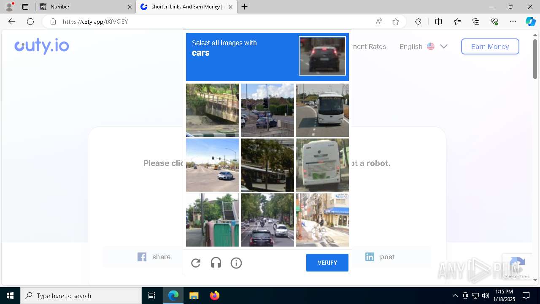Click the reCAPTCHA Privacy link
The width and height of the screenshot is (540, 304).
click(510, 276)
